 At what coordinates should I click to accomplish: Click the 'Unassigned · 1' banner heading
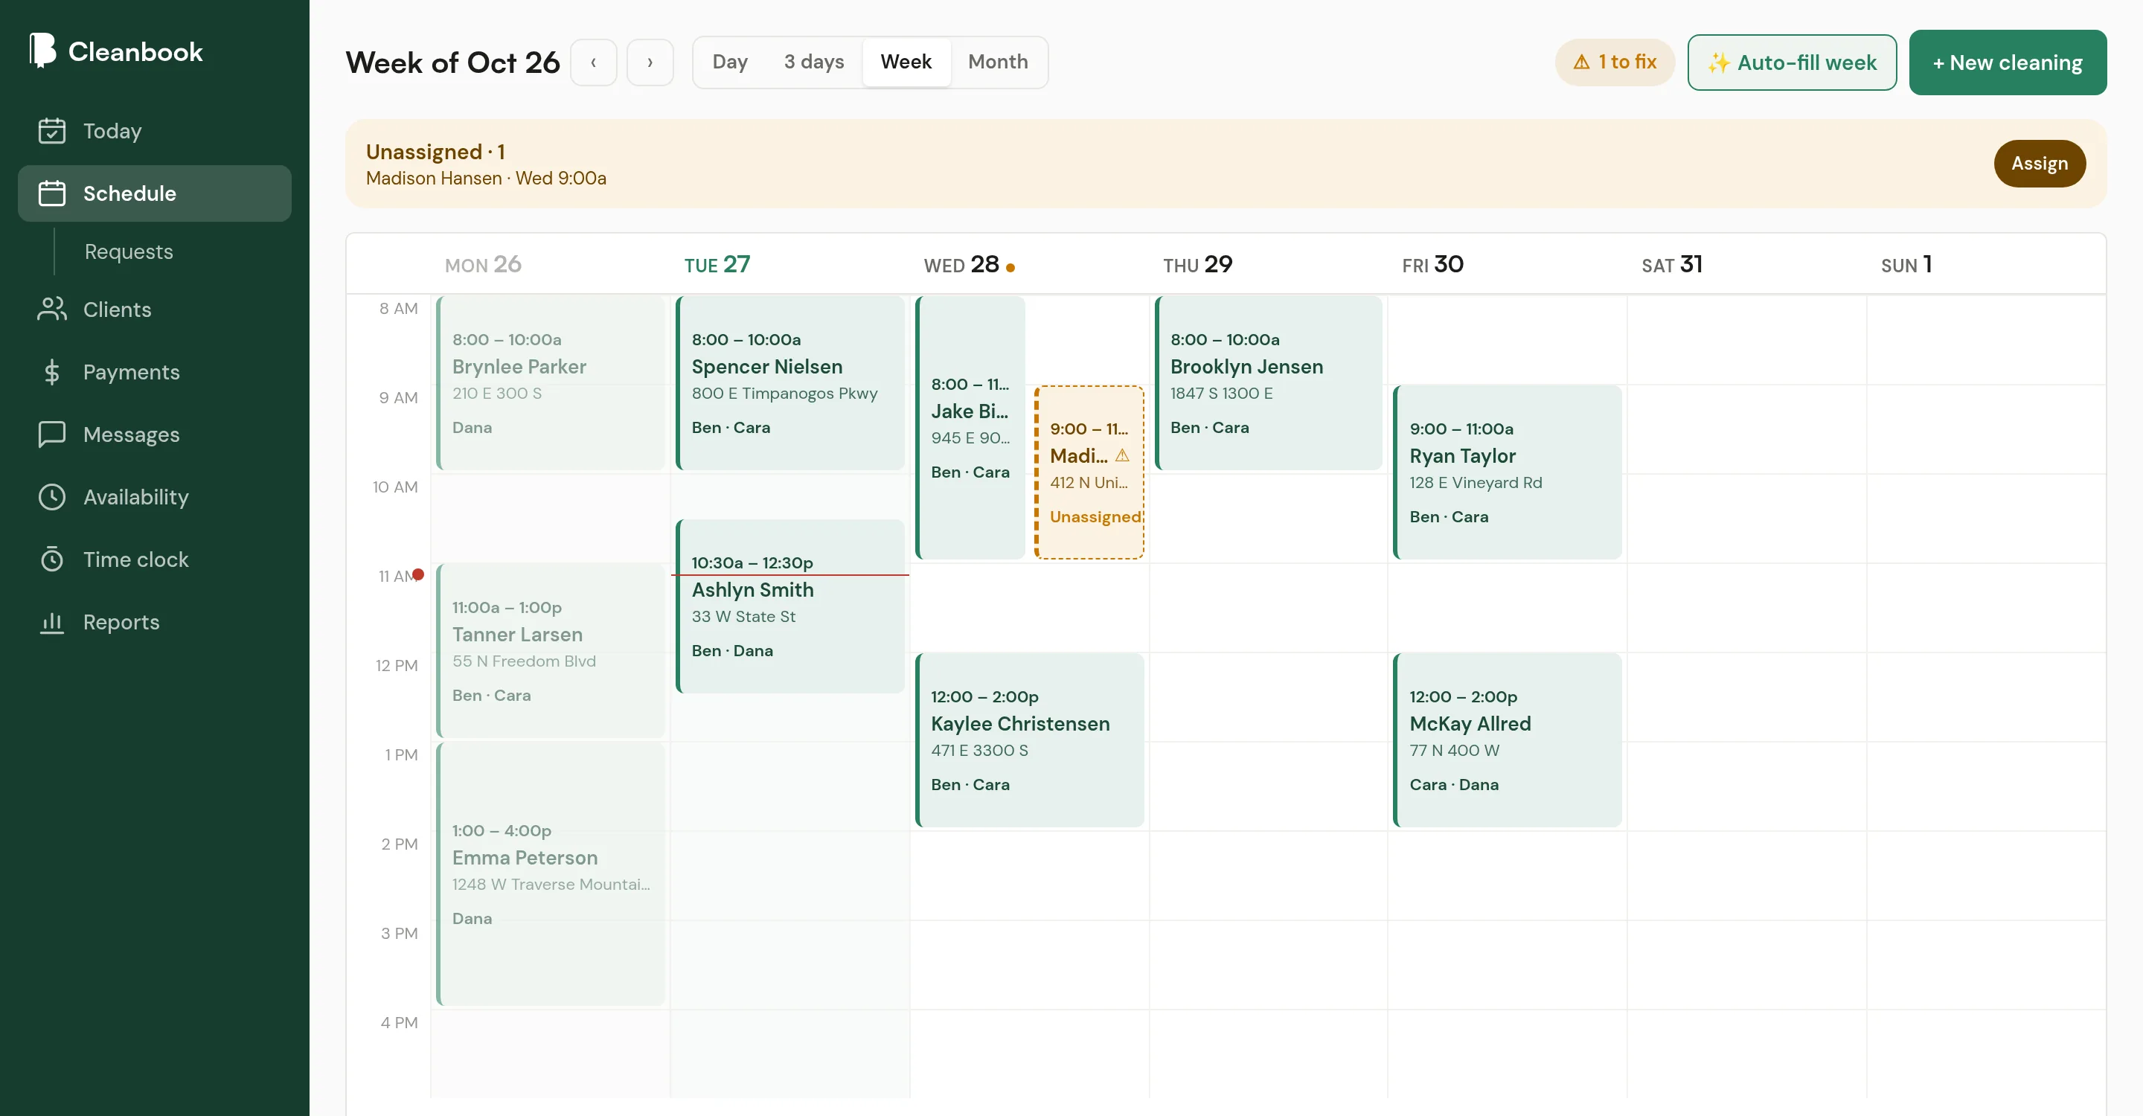(x=435, y=151)
